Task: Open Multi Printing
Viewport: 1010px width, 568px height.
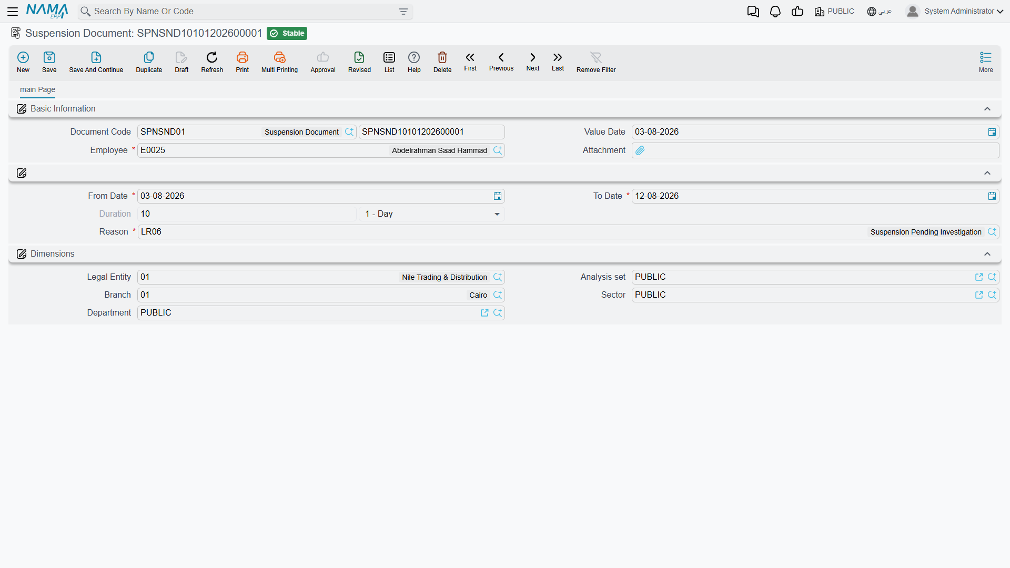Action: (x=279, y=62)
